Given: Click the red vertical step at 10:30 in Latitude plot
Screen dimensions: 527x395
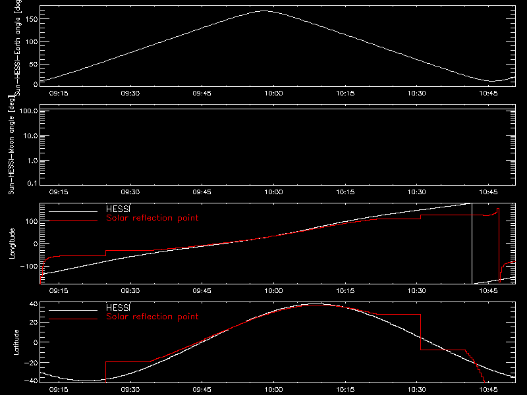Looking at the screenshot, I should pos(420,332).
